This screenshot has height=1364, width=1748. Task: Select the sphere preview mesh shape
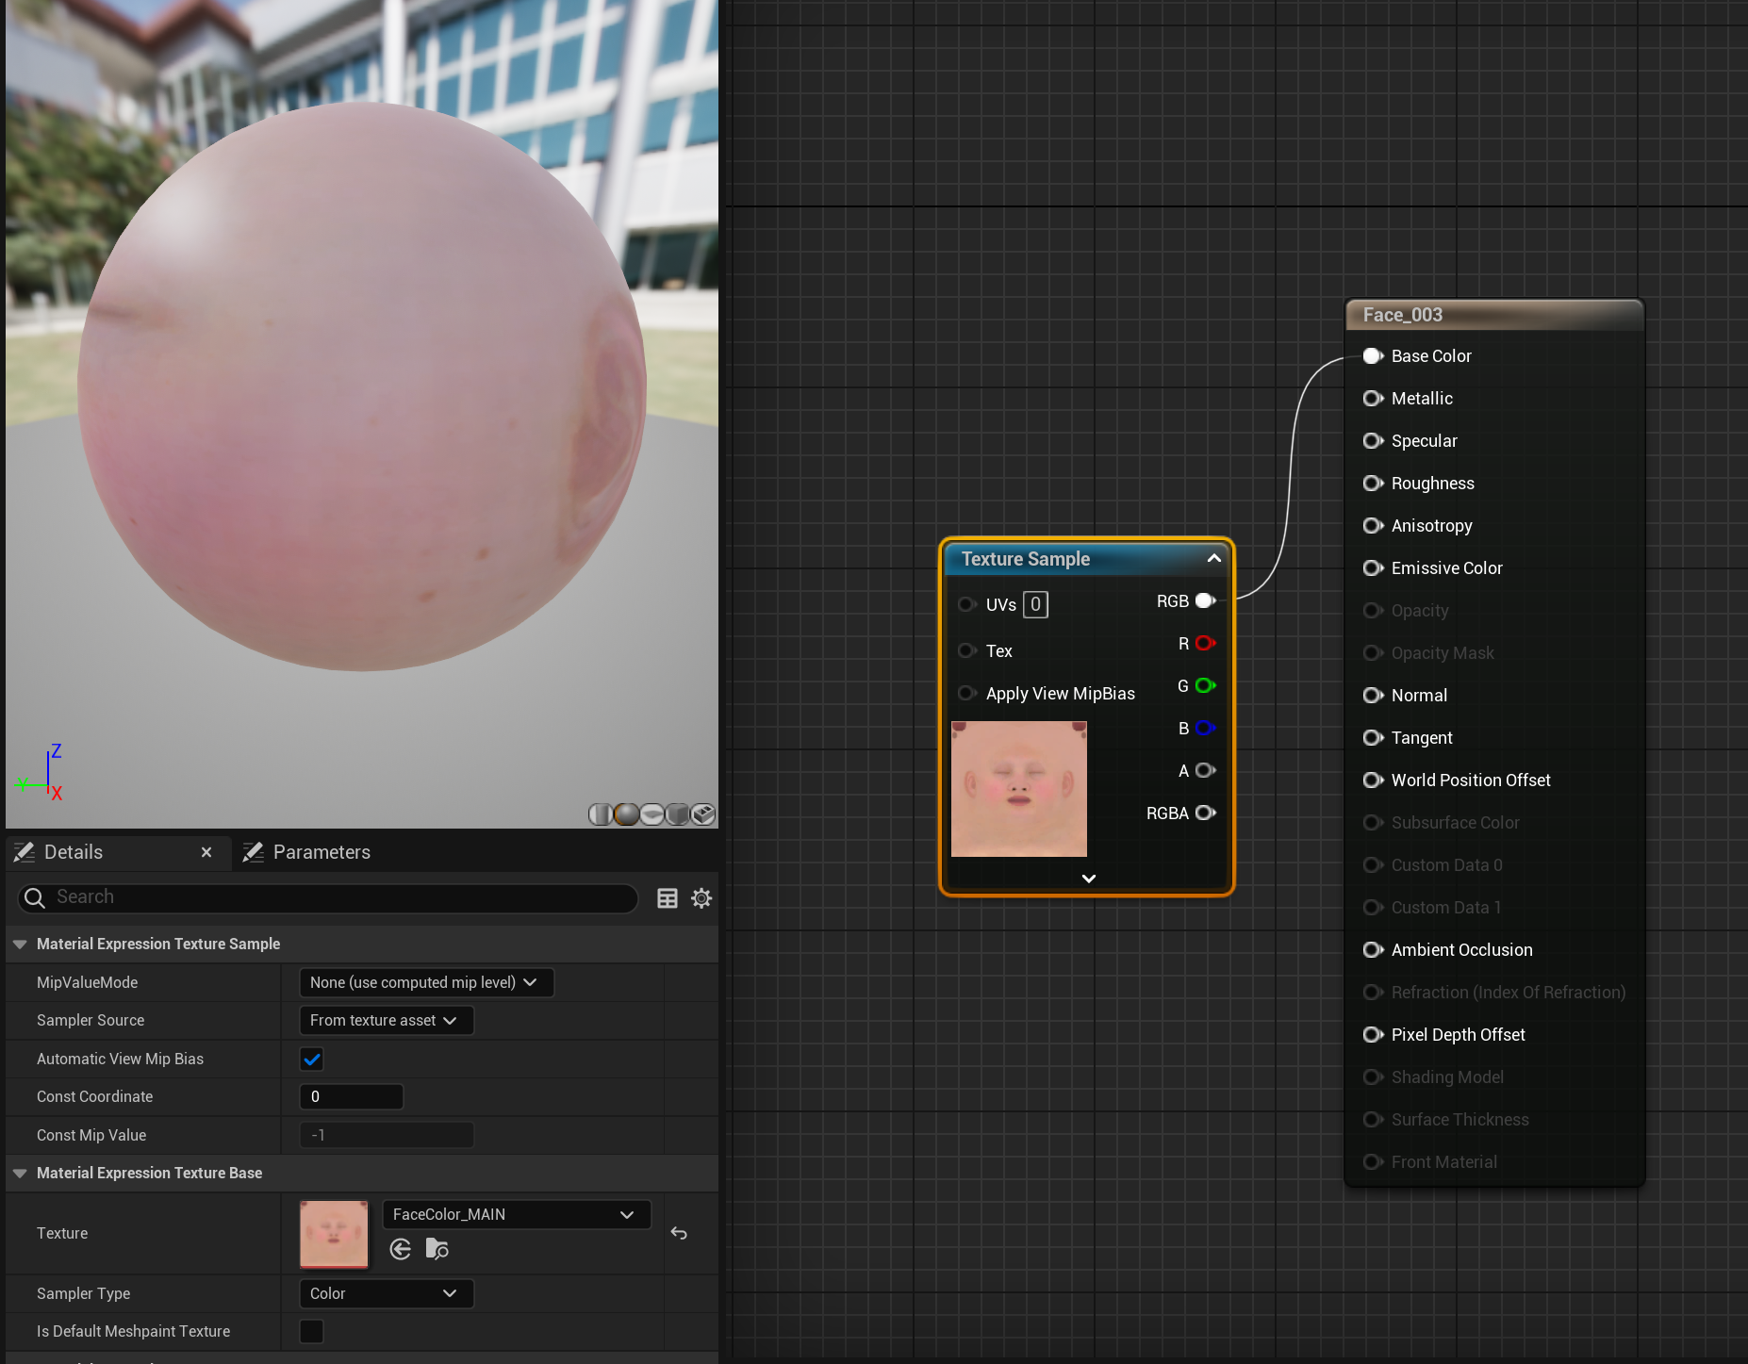click(x=625, y=813)
